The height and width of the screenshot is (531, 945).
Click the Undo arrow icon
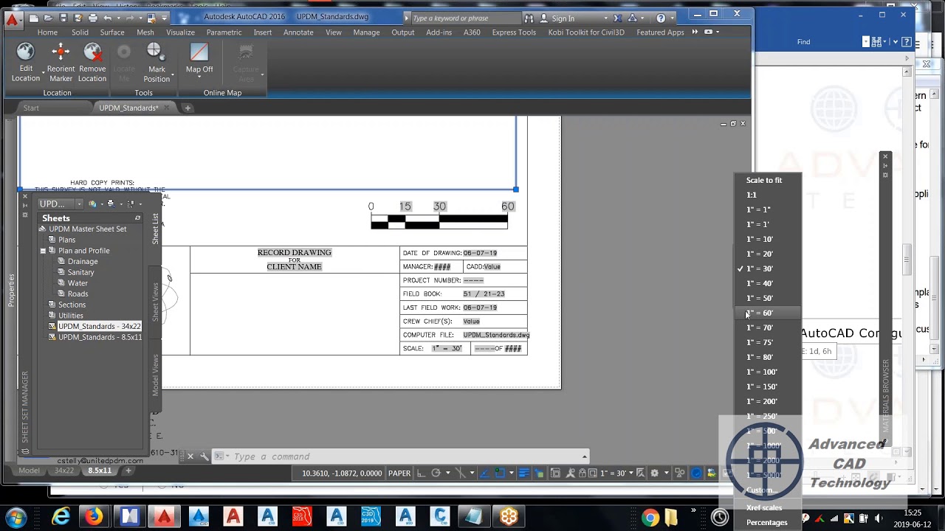(107, 18)
